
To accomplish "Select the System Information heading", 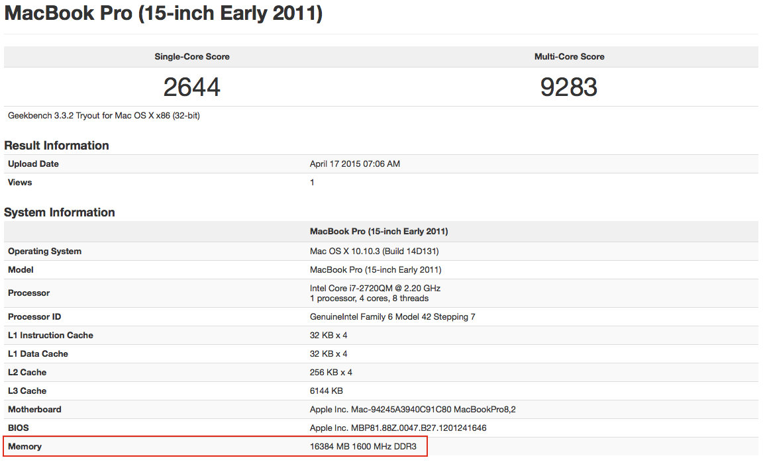I will pyautogui.click(x=60, y=212).
